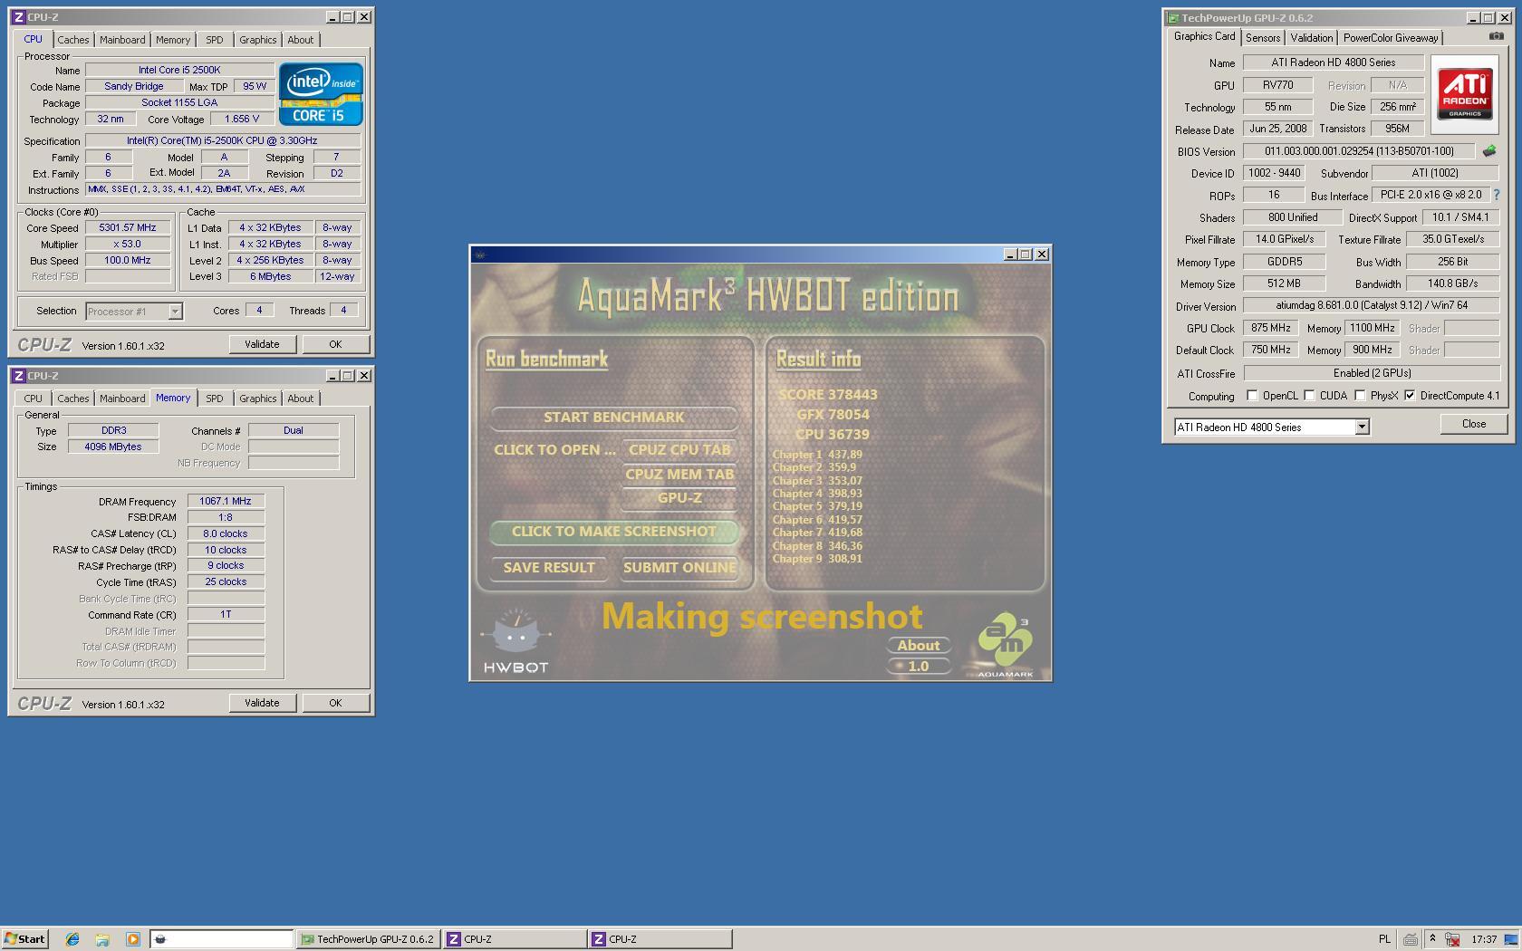
Task: Click the PL language indicator
Action: tap(1384, 939)
